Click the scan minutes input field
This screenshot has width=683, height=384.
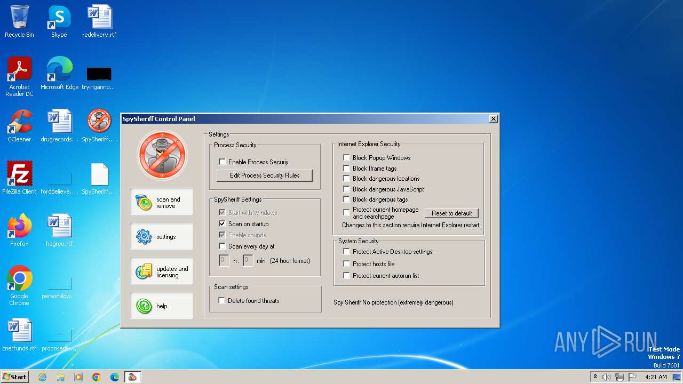click(248, 261)
